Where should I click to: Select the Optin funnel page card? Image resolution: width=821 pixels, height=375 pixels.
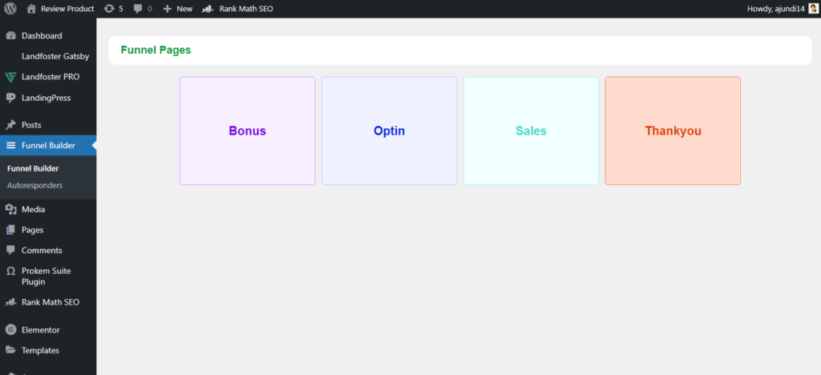(389, 131)
